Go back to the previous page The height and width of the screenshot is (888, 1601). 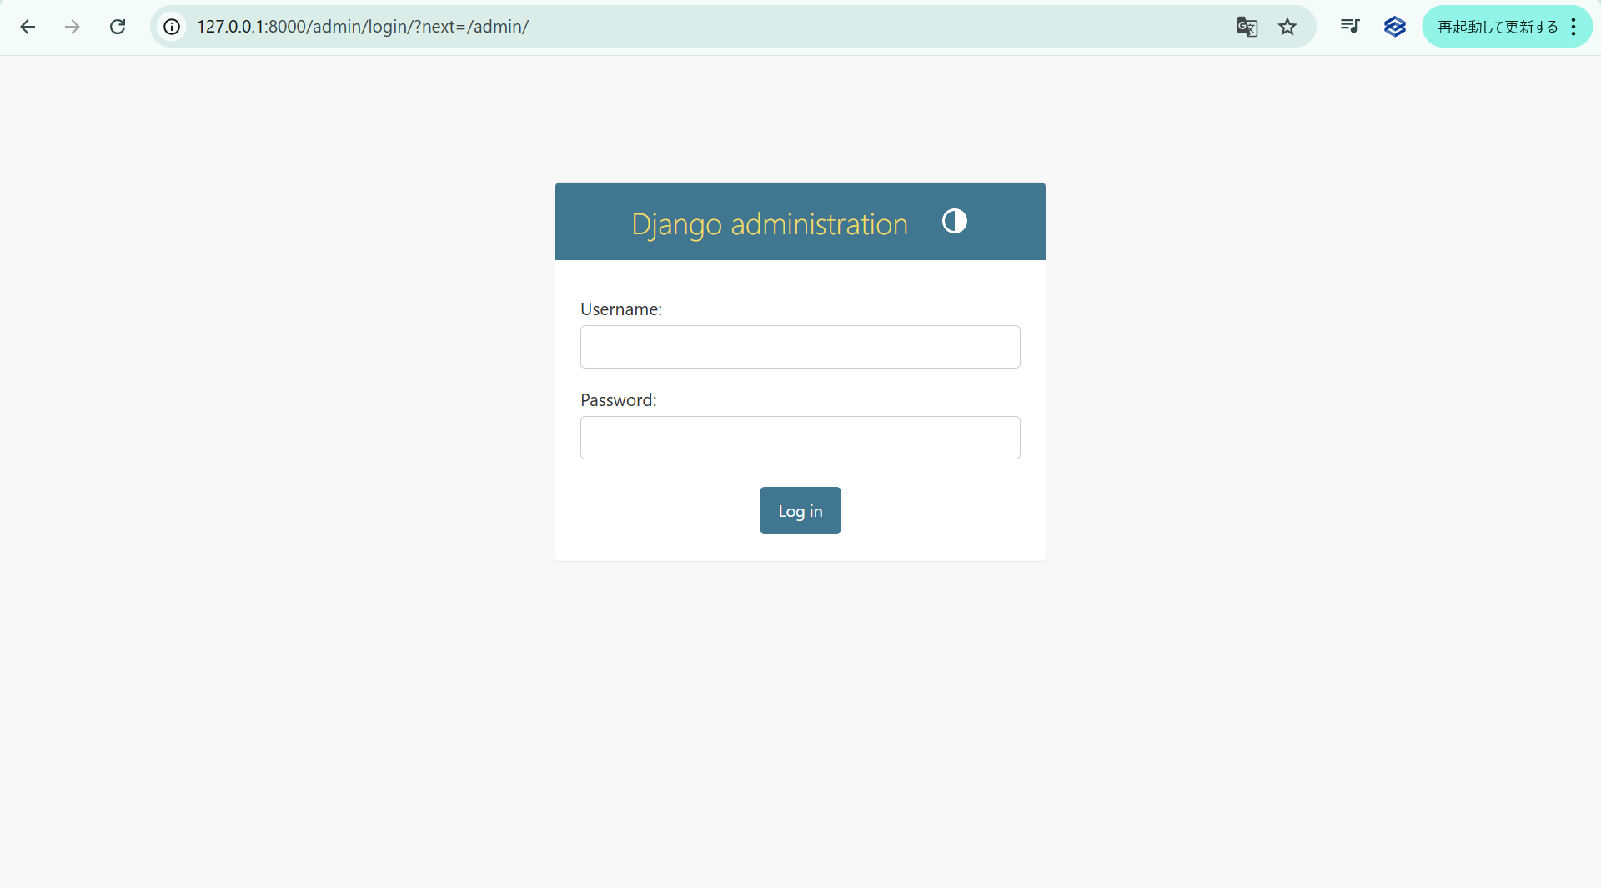(x=28, y=27)
